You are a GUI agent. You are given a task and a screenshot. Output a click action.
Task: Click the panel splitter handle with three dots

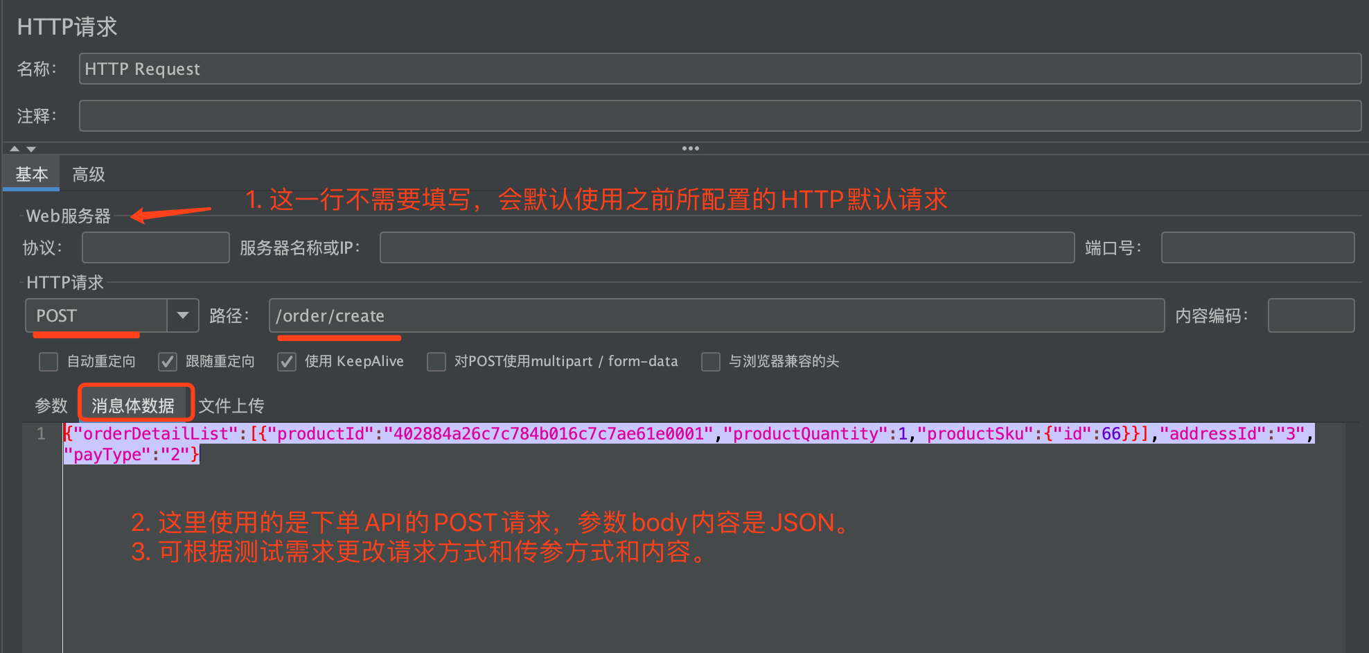click(691, 148)
